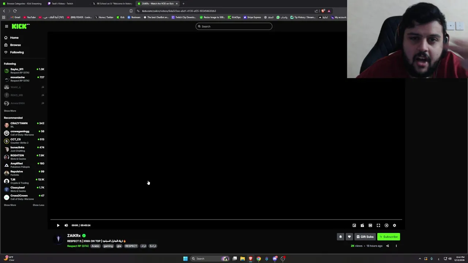Image resolution: width=468 pixels, height=263 pixels.
Task: Reload the page in browser
Action: [15, 11]
